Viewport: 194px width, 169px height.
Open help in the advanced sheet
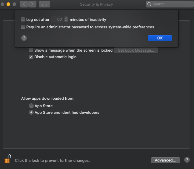pos(24,38)
